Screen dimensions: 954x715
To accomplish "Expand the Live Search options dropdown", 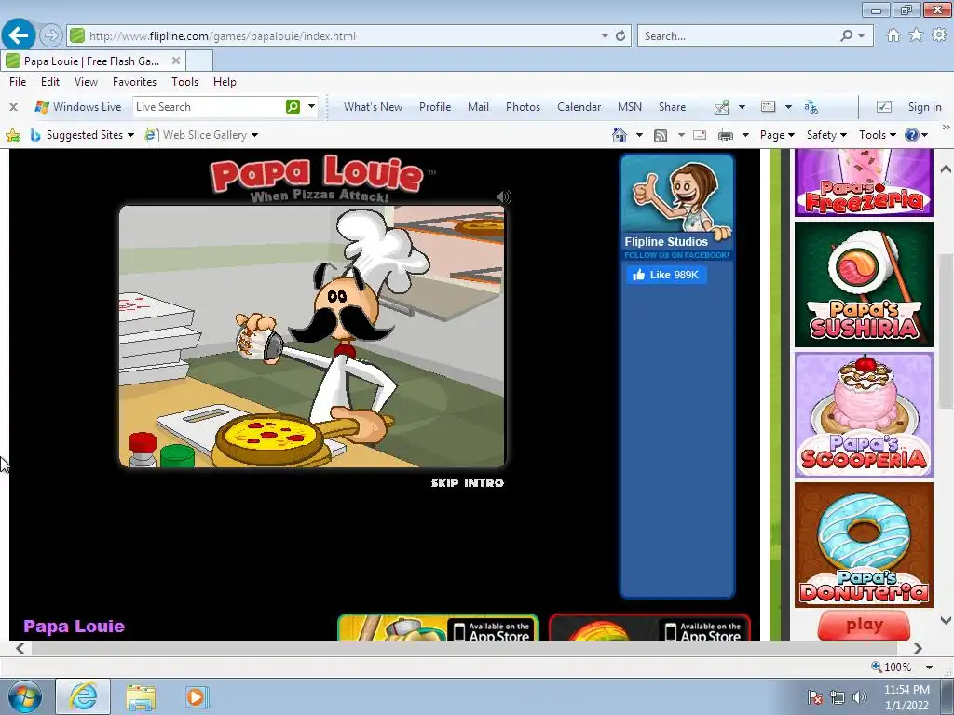I will 311,106.
